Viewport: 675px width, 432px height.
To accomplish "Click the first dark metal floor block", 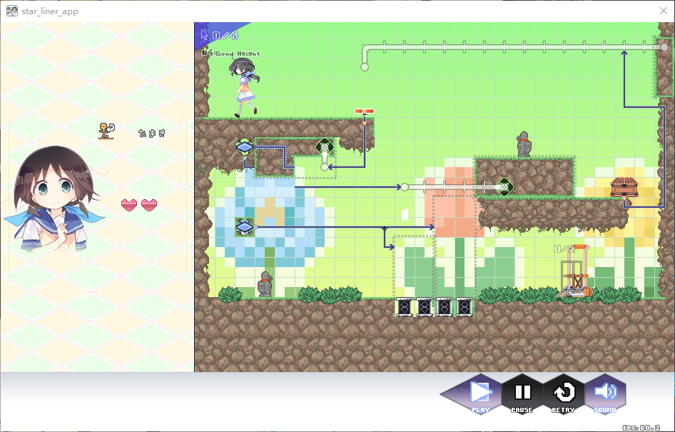I will (x=405, y=307).
